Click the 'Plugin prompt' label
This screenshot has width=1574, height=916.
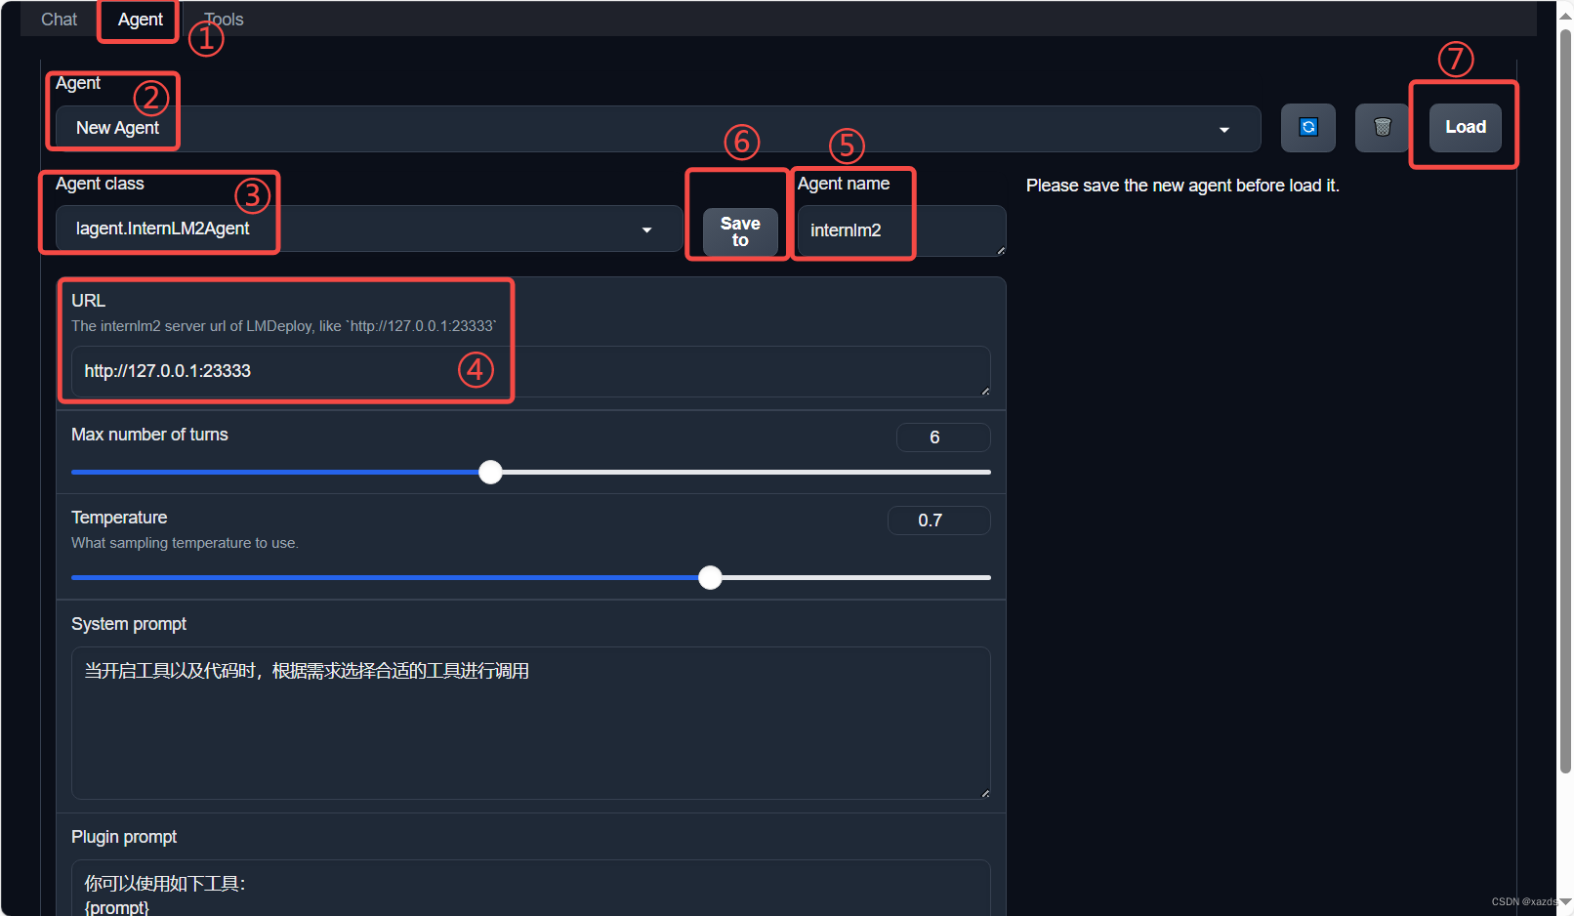124,837
